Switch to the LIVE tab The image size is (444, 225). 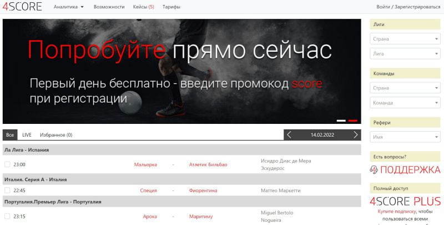[27, 135]
